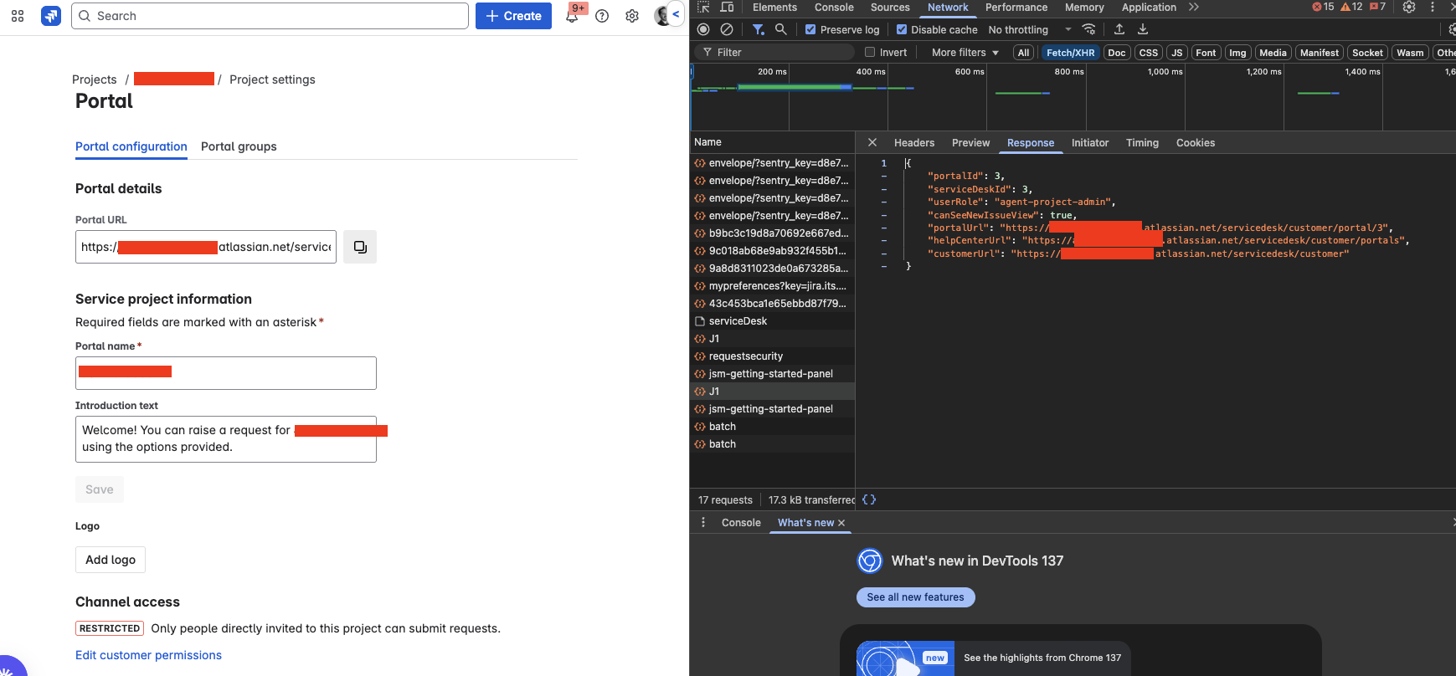This screenshot has height=676, width=1456.
Task: Click See all new features button
Action: [x=915, y=597]
